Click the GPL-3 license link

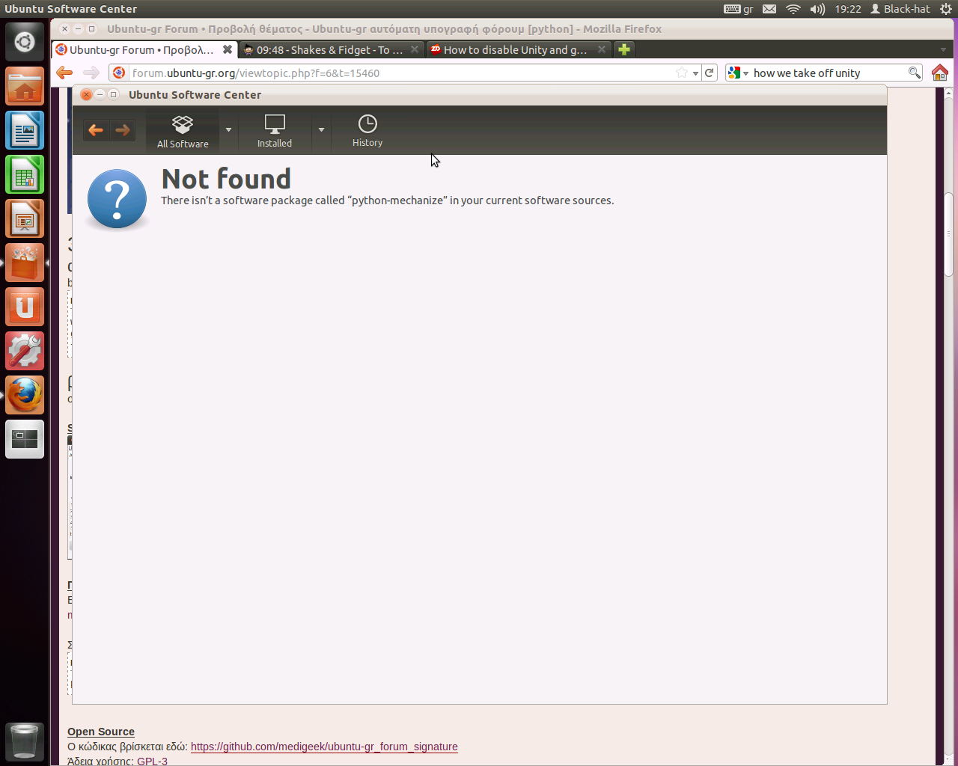click(x=152, y=761)
